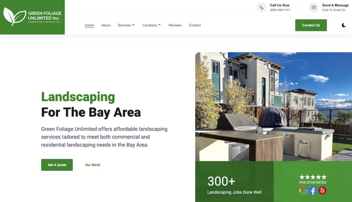Click the Facebook review icon

313,191
